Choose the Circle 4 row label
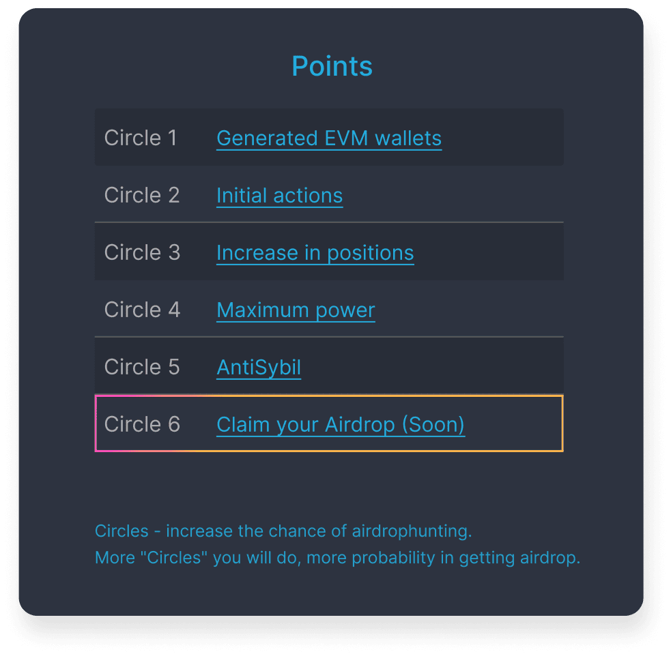Screen dimensions: 671x654 click(142, 310)
